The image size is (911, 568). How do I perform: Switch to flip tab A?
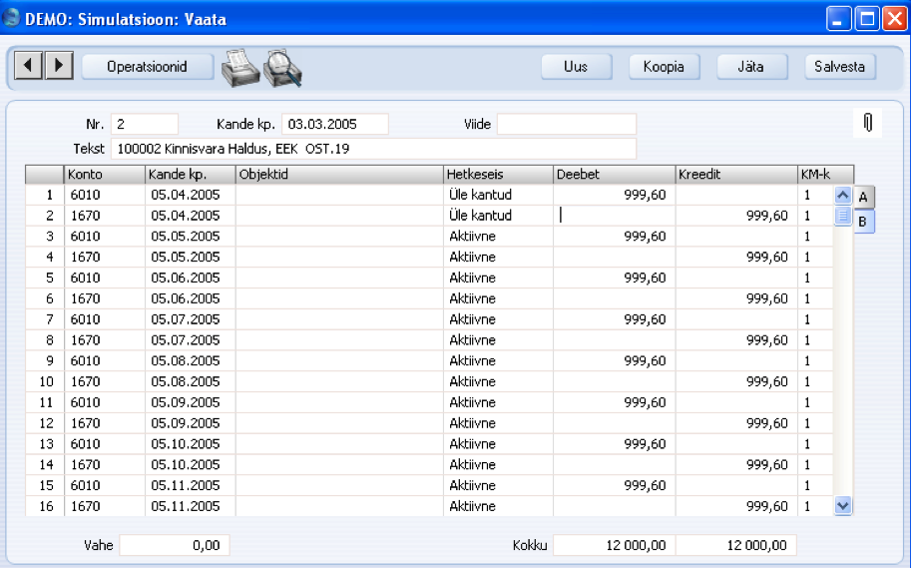pos(863,197)
